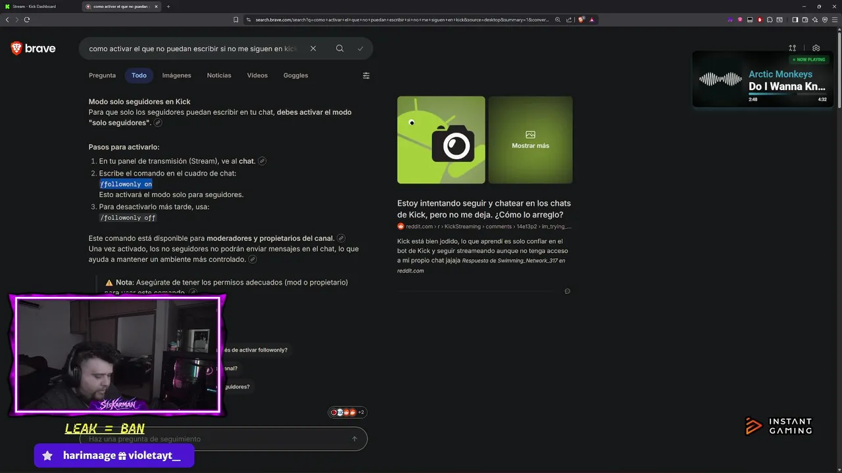Screen dimensions: 842x473
Task: Seek the Arctic Monkeys track progress bar
Action: 787,94
